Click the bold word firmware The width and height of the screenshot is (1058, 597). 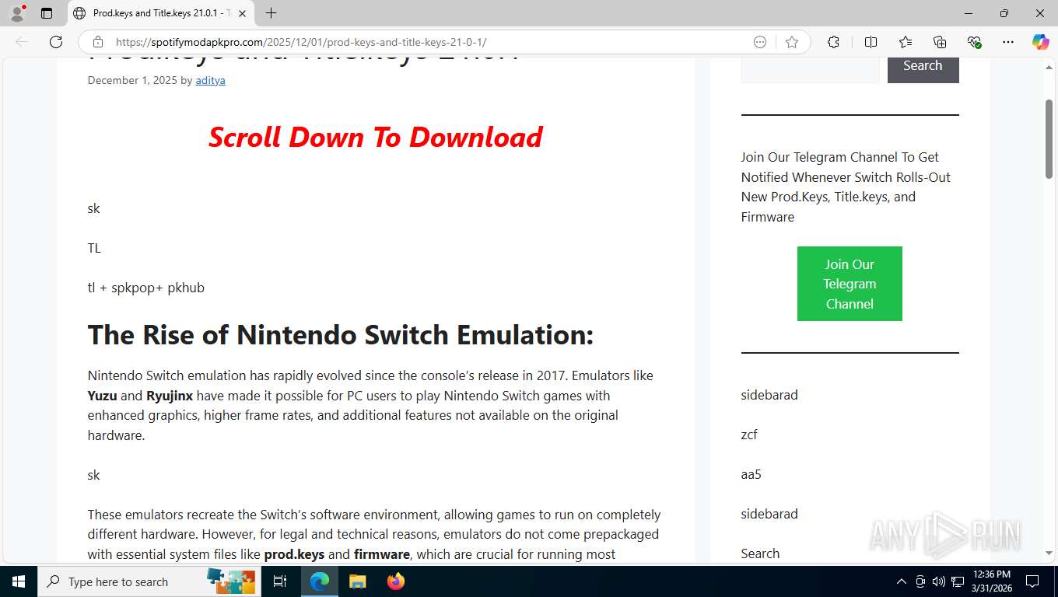click(x=382, y=554)
